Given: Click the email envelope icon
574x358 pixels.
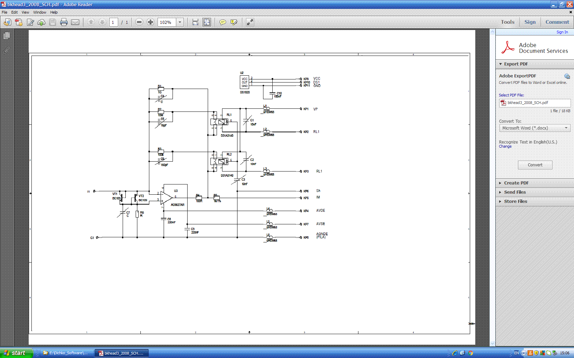Looking at the screenshot, I should click(x=75, y=23).
